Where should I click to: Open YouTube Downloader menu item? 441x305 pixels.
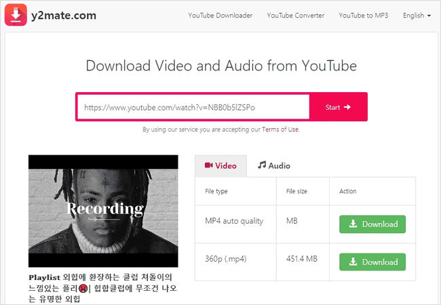220,16
